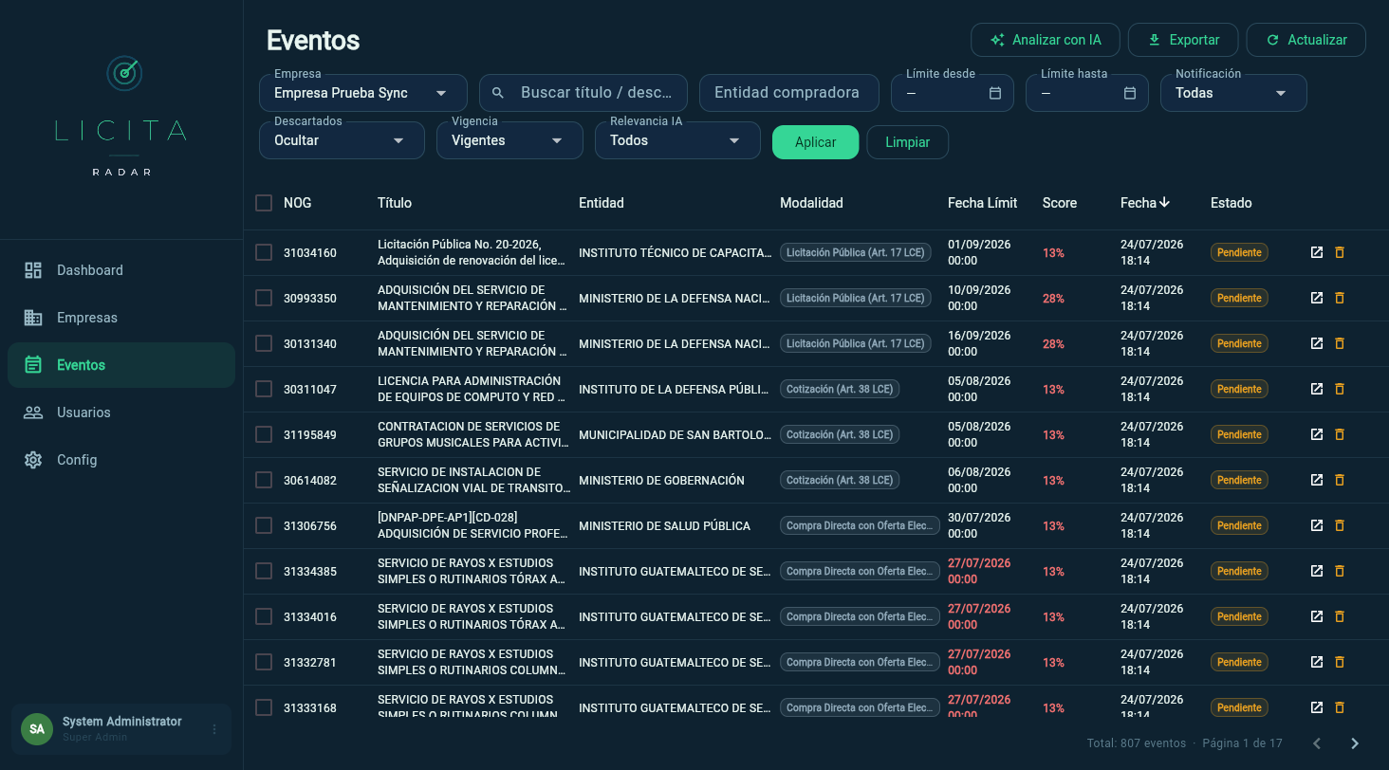This screenshot has width=1389, height=770.
Task: Click the NOG column header
Action: pos(298,203)
